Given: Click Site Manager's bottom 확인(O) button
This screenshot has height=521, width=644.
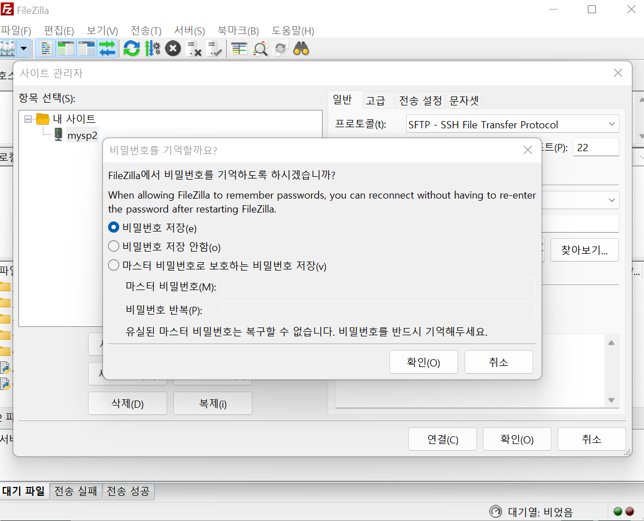Looking at the screenshot, I should pos(517,439).
